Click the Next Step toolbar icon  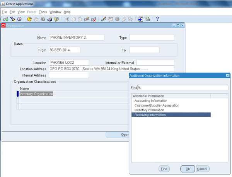pos(36,19)
